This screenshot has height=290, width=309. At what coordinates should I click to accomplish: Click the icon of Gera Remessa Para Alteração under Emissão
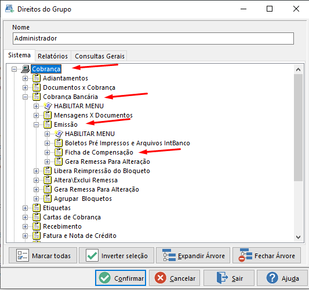point(59,161)
